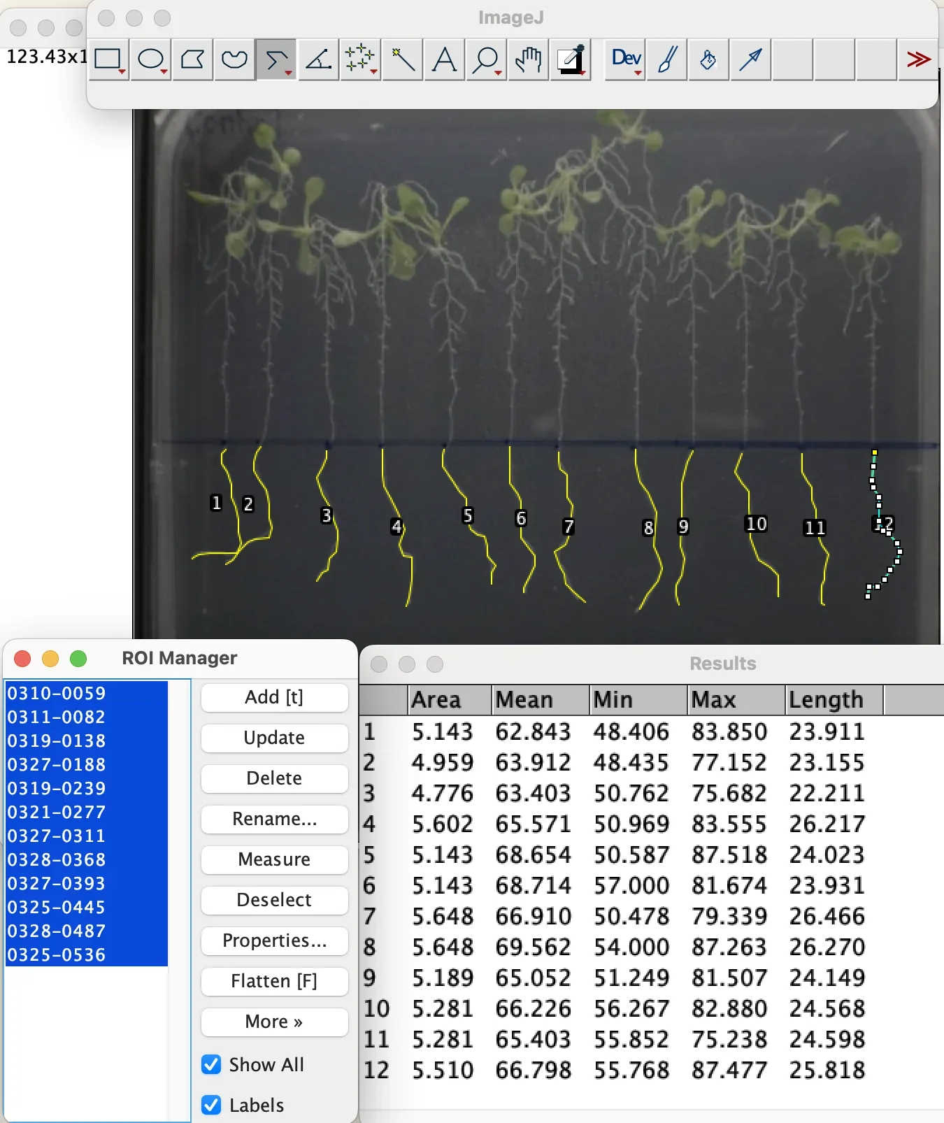Click Deselect in ROI Manager
Viewport: 944px width, 1123px height.
click(274, 900)
